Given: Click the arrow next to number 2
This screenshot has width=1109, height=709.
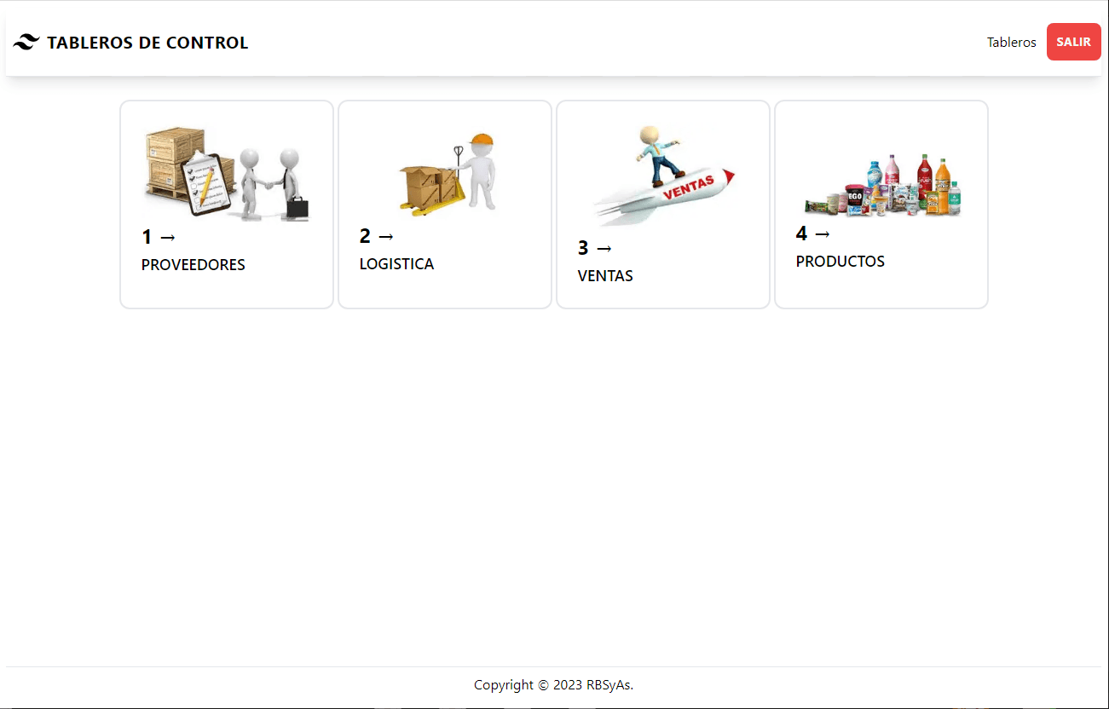Looking at the screenshot, I should [385, 236].
